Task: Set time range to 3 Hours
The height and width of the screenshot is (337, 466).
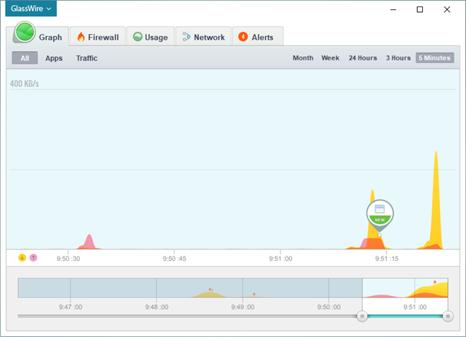Action: [x=398, y=58]
